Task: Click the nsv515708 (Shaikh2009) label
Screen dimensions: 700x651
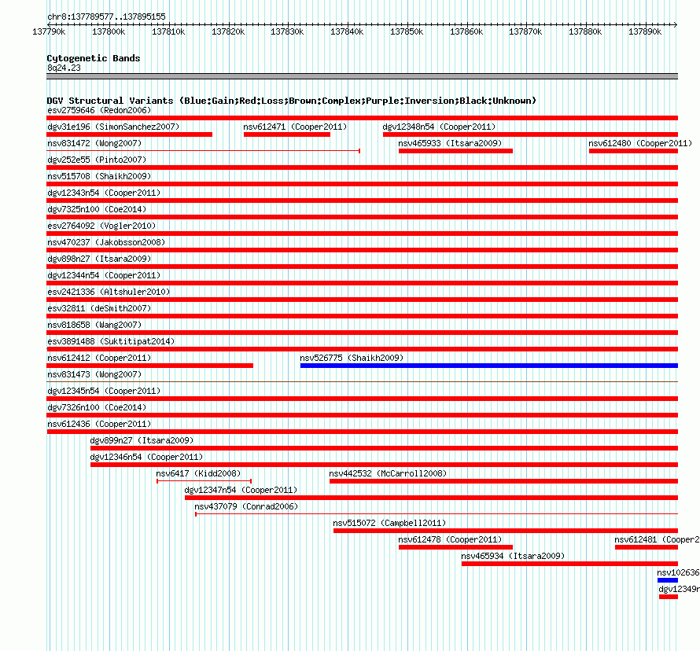Action: click(99, 176)
